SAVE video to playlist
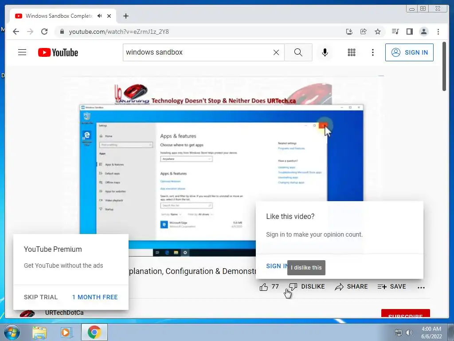The width and height of the screenshot is (454, 341). (x=392, y=287)
